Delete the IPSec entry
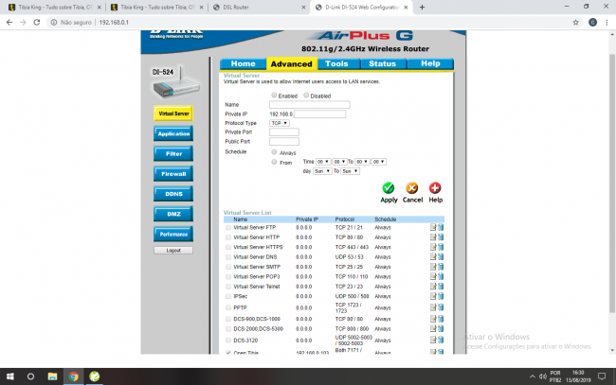The image size is (616, 385). tap(441, 296)
